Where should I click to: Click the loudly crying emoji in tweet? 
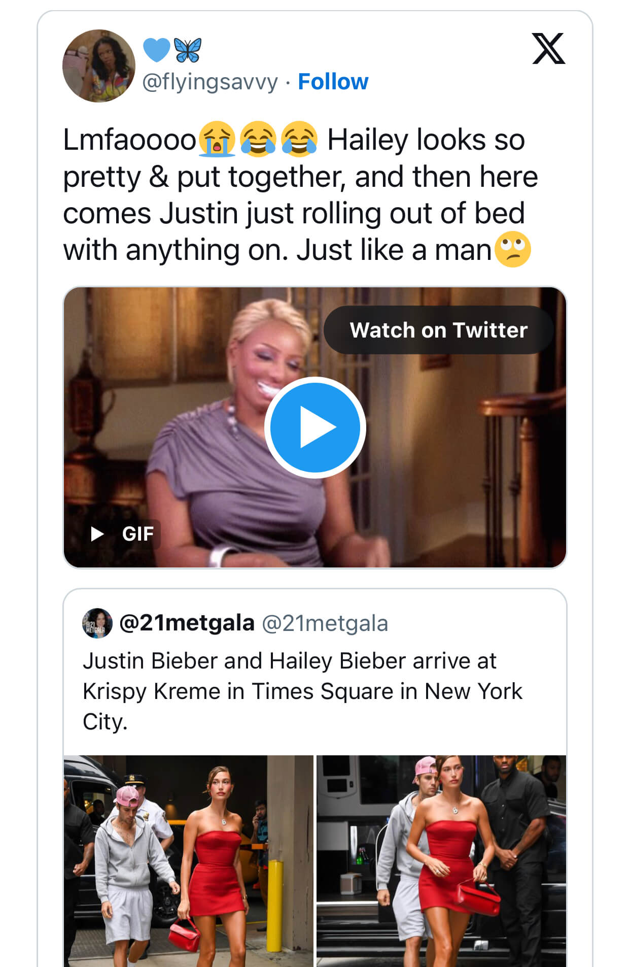[217, 139]
